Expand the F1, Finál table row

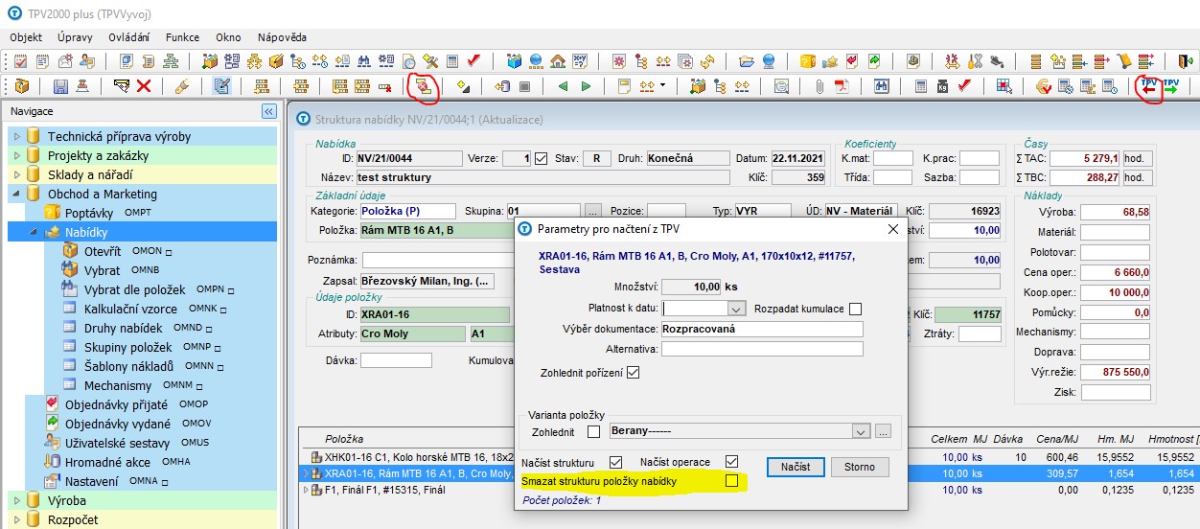point(307,490)
